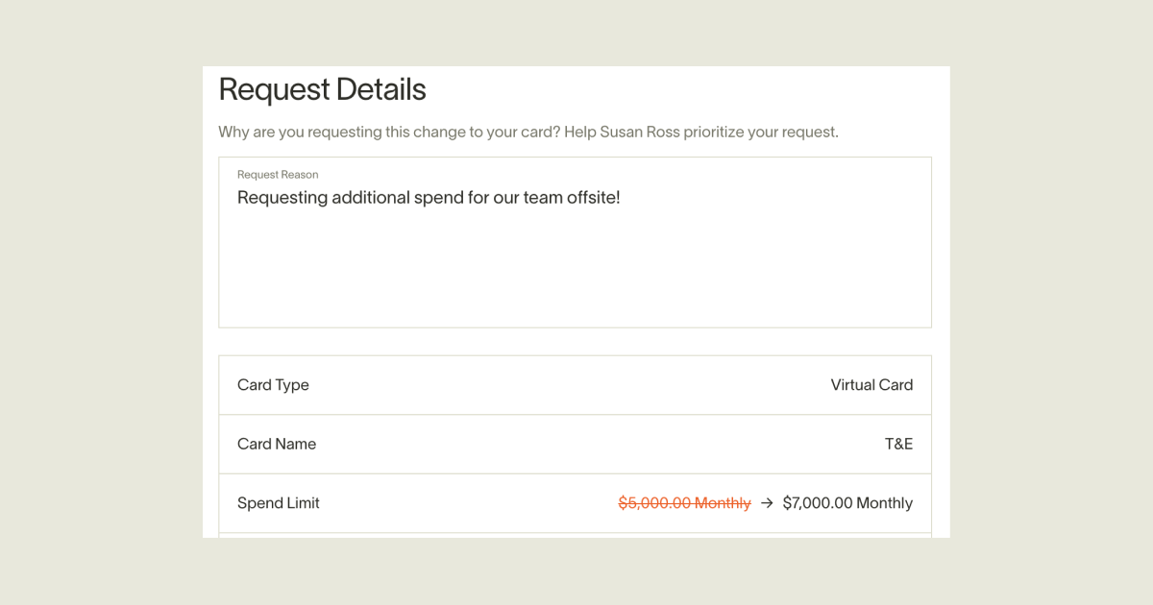Click the word 'prioritize' in the prompt text
1153x605 pixels.
714,132
